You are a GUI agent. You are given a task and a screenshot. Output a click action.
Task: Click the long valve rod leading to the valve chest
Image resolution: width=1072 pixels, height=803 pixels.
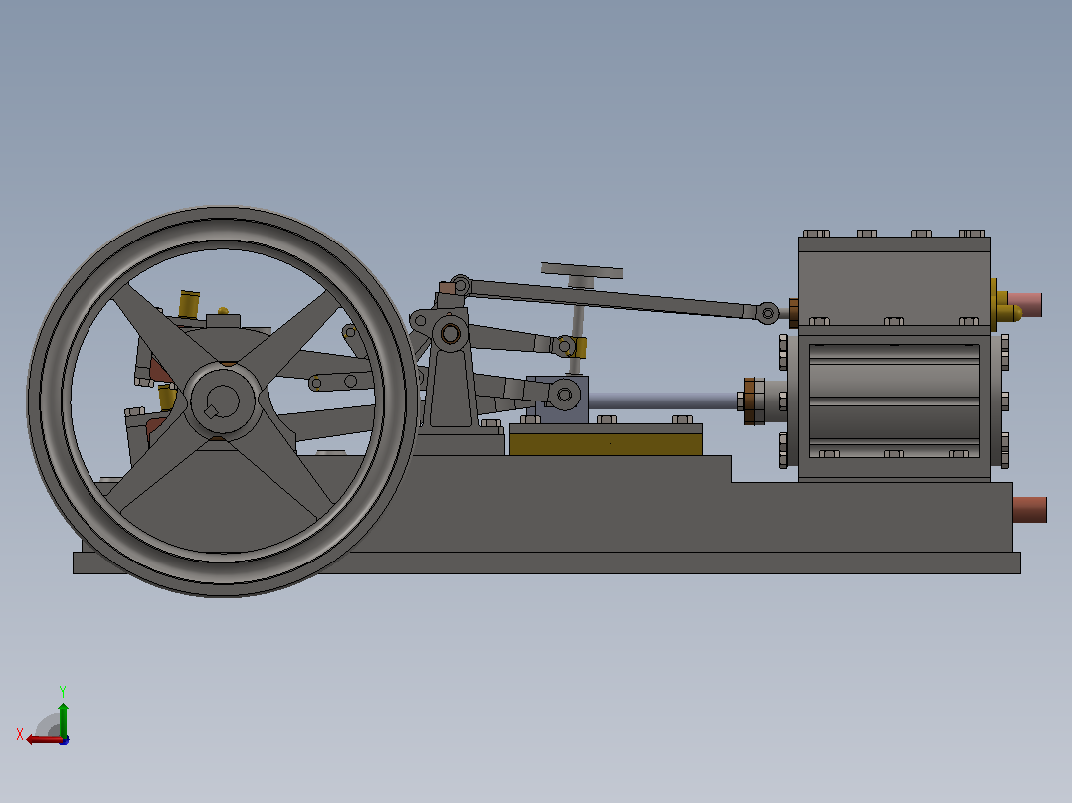coord(614,299)
